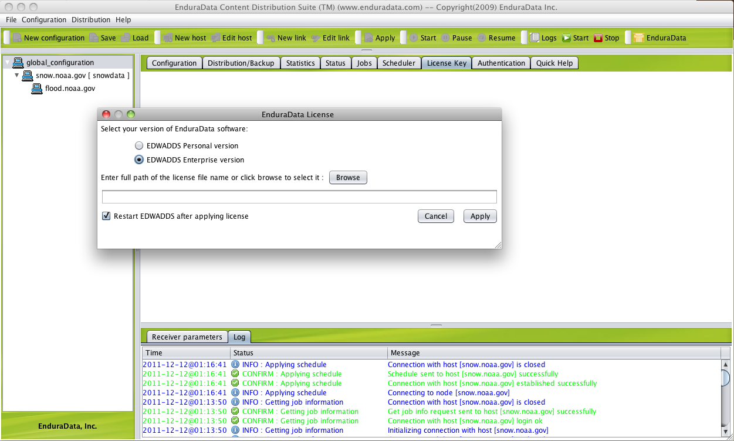Collapse the snow.noaa.gov tree node
This screenshot has width=734, height=441.
click(16, 76)
